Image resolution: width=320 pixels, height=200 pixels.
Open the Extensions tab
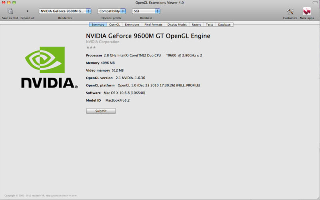tap(132, 25)
